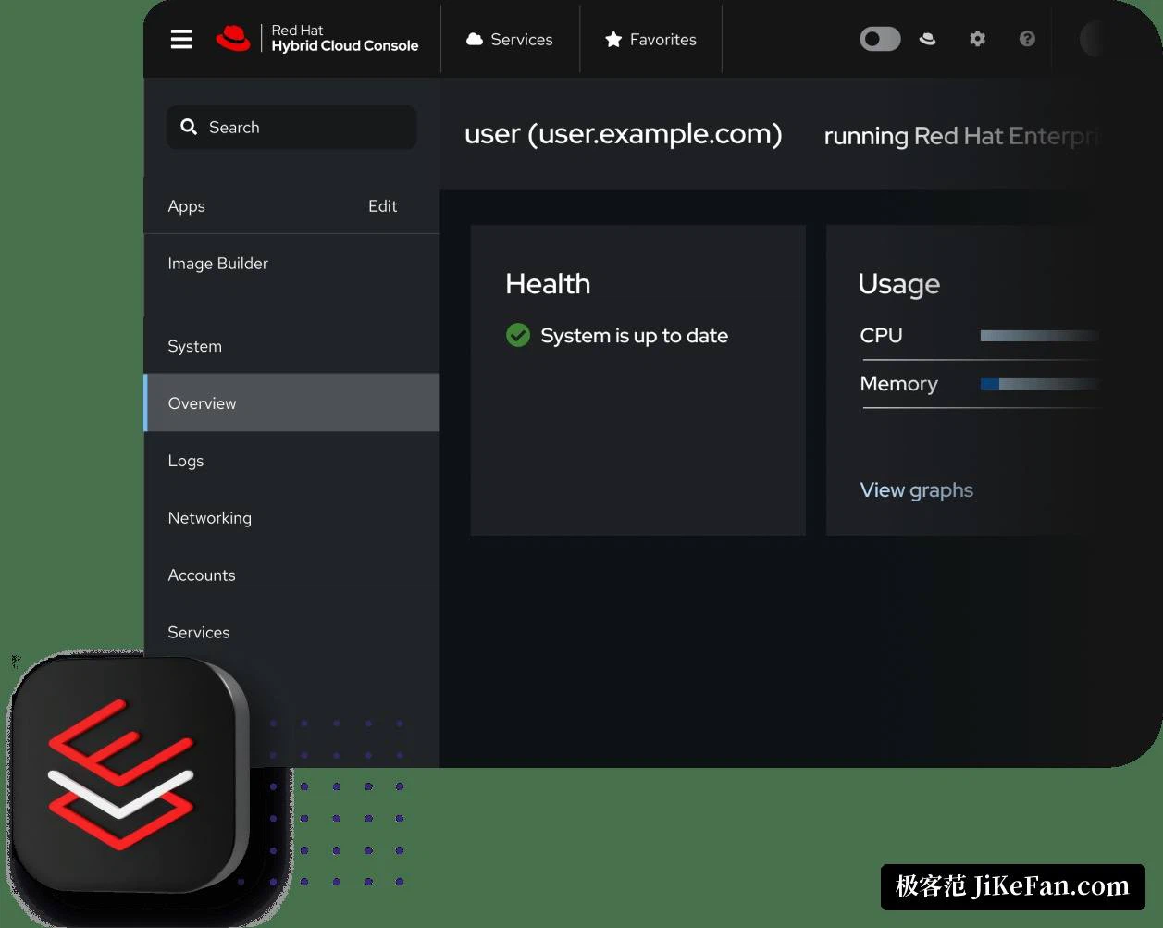The image size is (1163, 928).
Task: Click the search magnifier icon
Action: coord(189,127)
